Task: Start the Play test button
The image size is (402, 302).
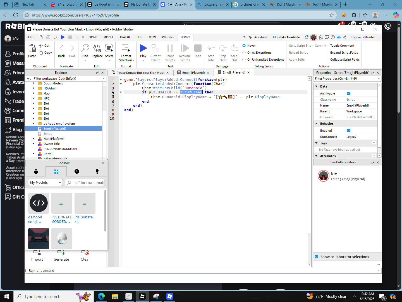Action: (143, 48)
